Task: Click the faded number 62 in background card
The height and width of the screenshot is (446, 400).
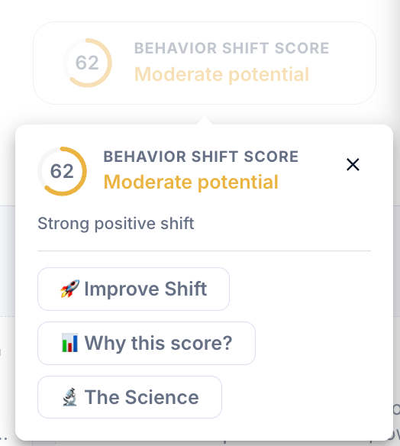Action: (87, 63)
